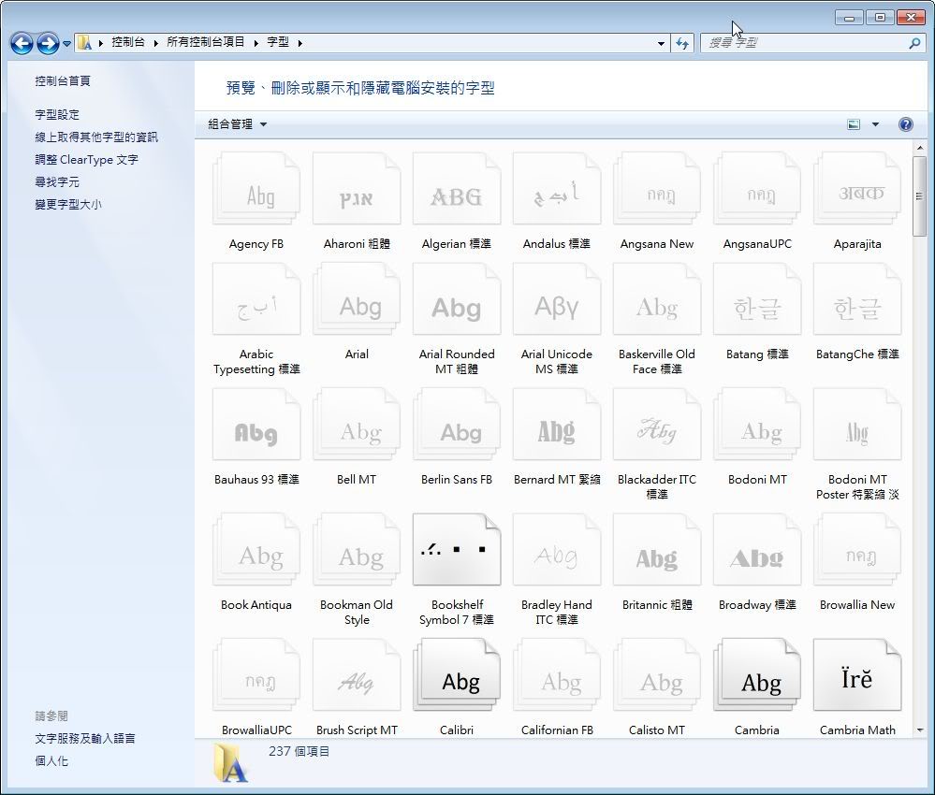The width and height of the screenshot is (935, 795).
Task: Select the BrowalliaUPC font icon
Action: click(256, 674)
